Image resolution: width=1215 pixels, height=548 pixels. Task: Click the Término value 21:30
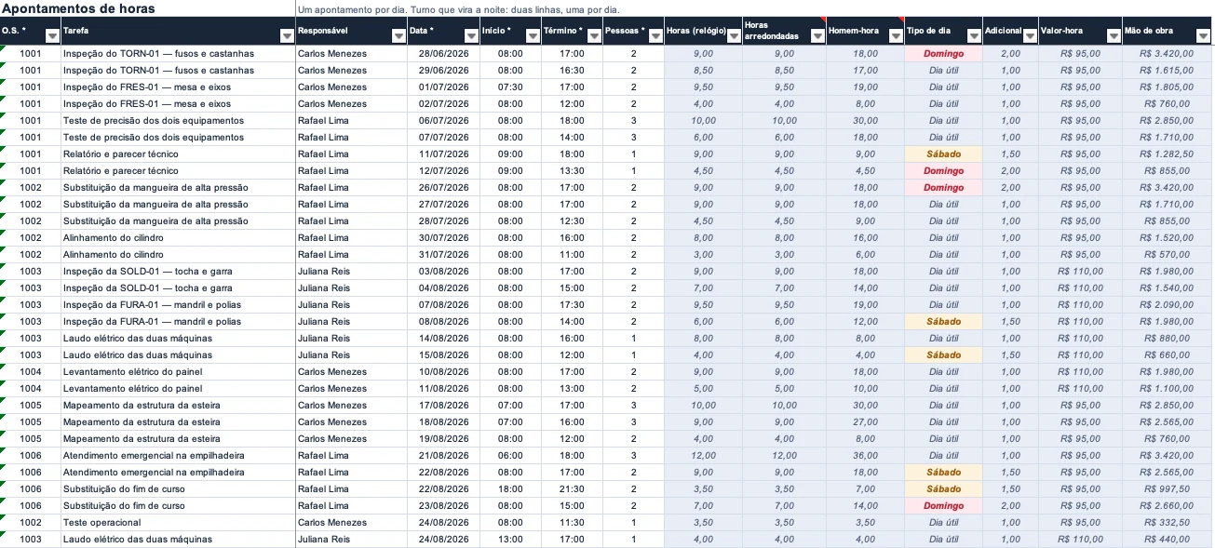click(573, 489)
